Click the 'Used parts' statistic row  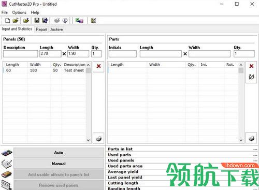pos(182,155)
